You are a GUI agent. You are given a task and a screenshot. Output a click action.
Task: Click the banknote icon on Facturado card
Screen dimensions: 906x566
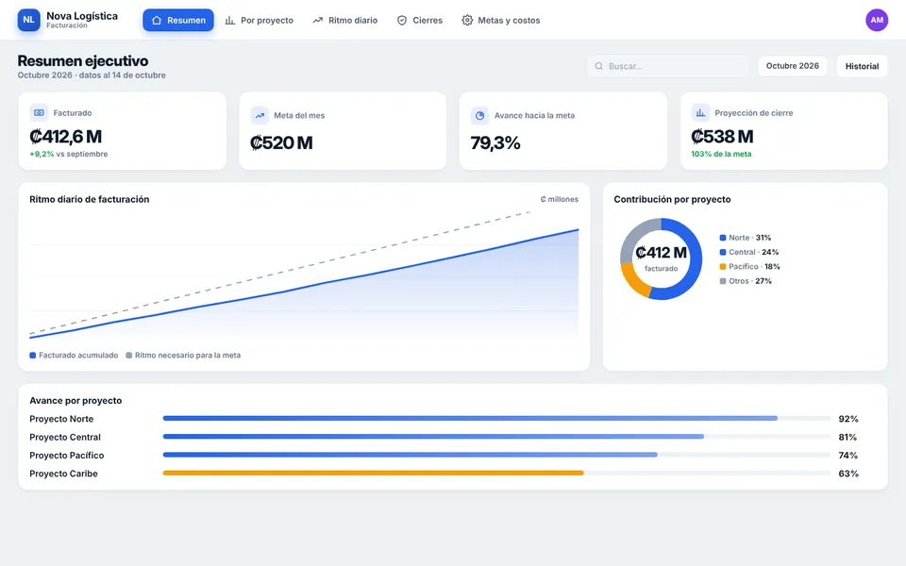point(39,112)
